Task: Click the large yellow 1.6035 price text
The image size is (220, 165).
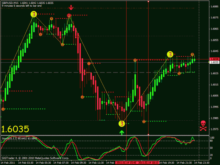Action: click(x=15, y=129)
